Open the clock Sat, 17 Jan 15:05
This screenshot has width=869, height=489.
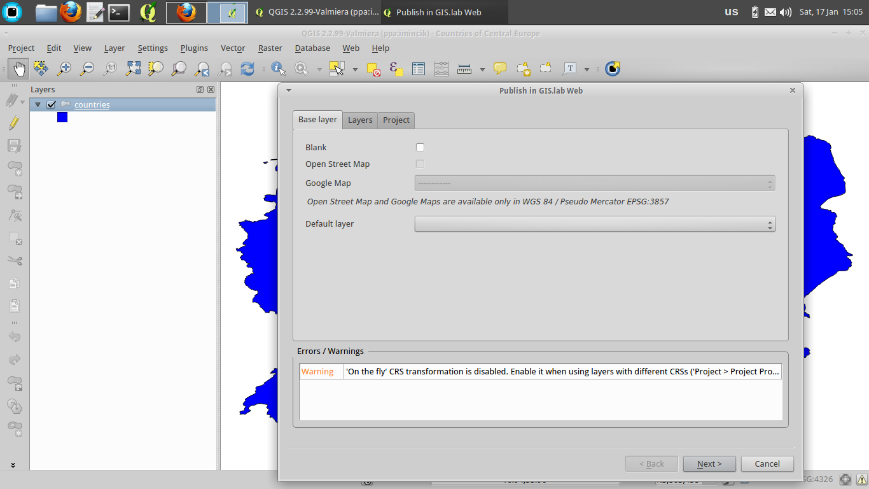[x=831, y=11]
